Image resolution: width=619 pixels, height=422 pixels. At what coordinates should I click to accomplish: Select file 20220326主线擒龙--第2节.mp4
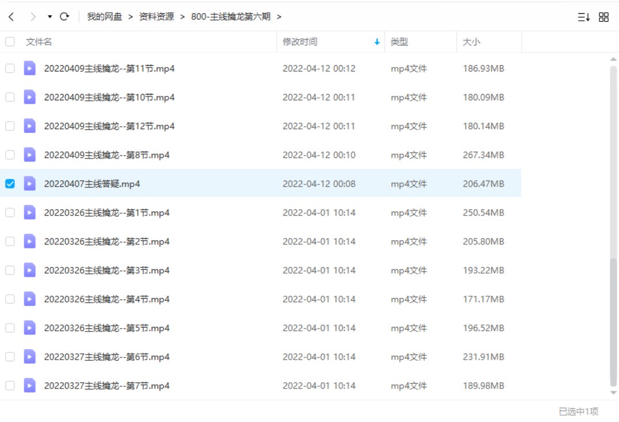tap(107, 241)
